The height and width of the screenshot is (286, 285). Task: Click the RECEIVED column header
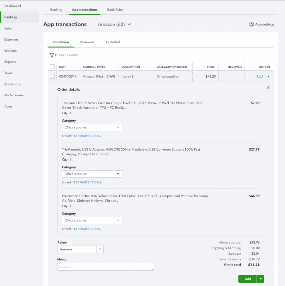pyautogui.click(x=235, y=67)
